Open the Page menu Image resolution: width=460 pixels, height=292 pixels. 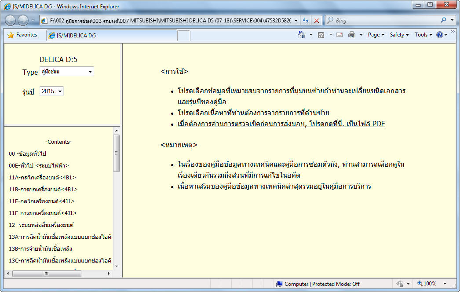click(376, 35)
